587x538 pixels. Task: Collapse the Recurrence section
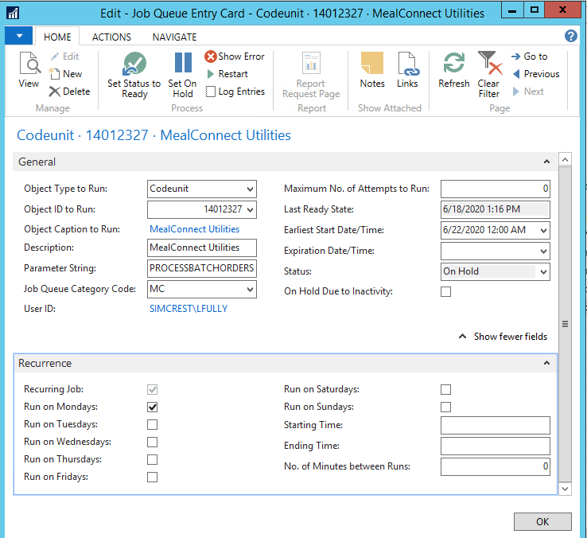pos(546,363)
